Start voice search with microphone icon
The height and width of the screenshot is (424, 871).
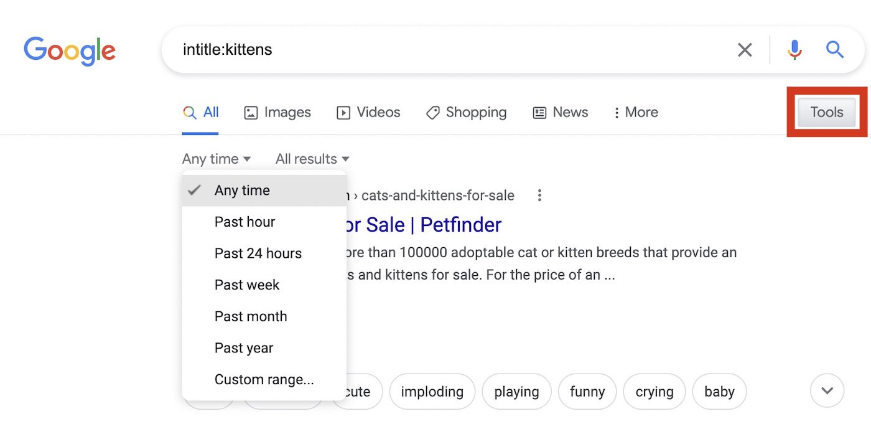(x=794, y=50)
